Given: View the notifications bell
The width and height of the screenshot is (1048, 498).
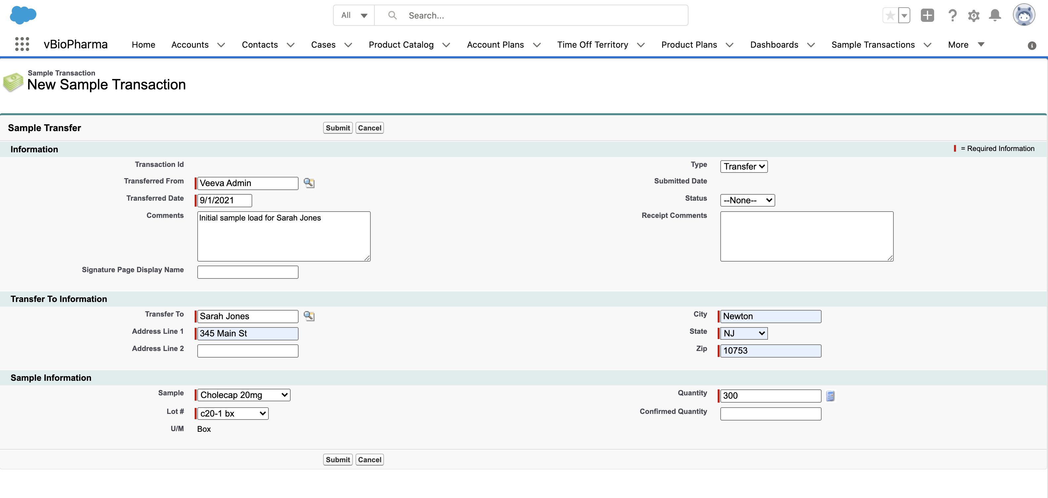Looking at the screenshot, I should (x=995, y=16).
